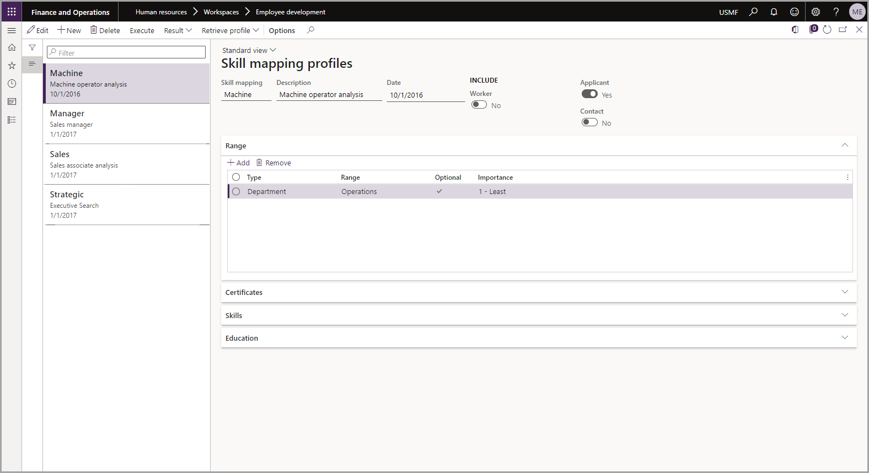Click Operations cell in Range column

359,191
